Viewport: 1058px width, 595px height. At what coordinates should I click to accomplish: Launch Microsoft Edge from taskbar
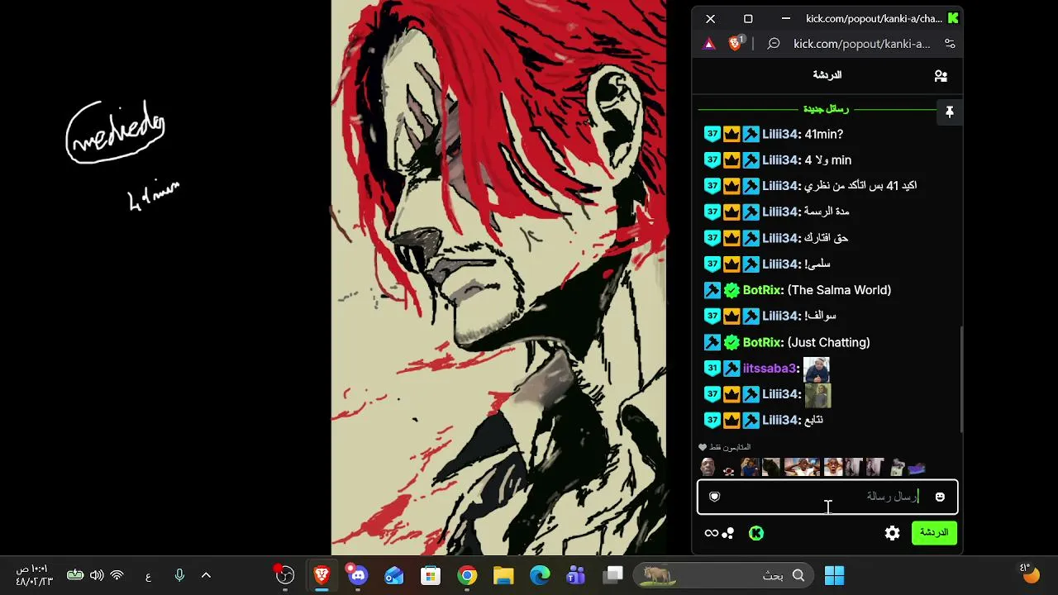tap(540, 575)
